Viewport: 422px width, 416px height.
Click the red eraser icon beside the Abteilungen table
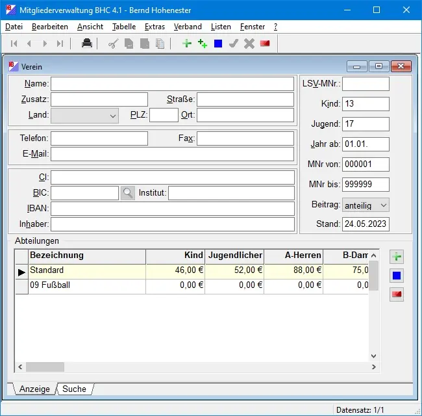tap(397, 294)
